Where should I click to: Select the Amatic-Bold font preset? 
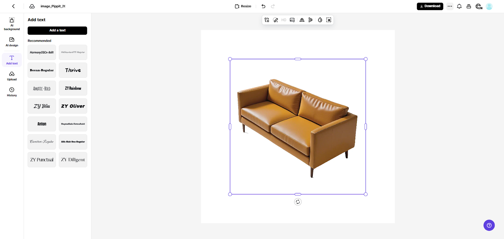tap(42, 88)
